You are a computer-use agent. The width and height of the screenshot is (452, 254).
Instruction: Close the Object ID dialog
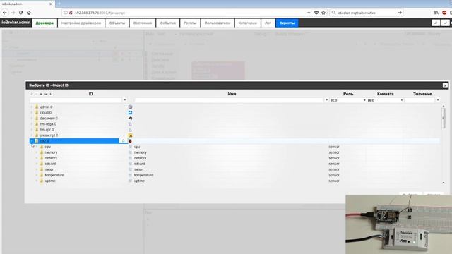click(x=445, y=85)
